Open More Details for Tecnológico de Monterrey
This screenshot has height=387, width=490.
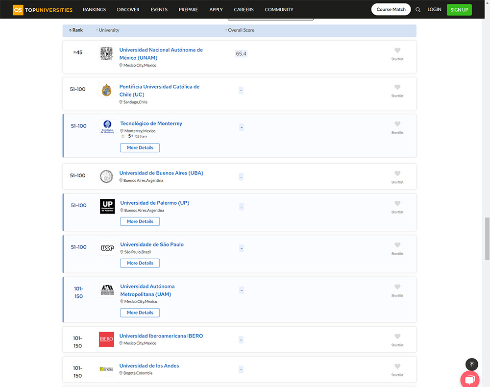coord(140,148)
